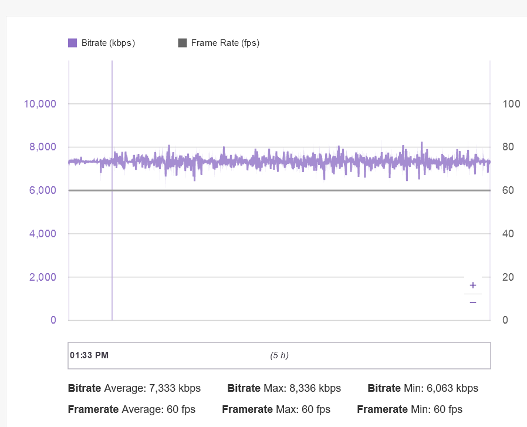Click the (5 h) duration label
The image size is (527, 427).
279,355
